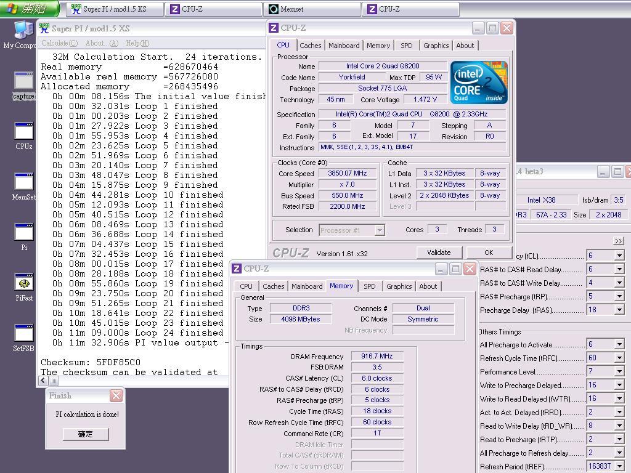The height and width of the screenshot is (473, 631).
Task: Open Refresh Period (tREF) dropdown
Action: 619,467
